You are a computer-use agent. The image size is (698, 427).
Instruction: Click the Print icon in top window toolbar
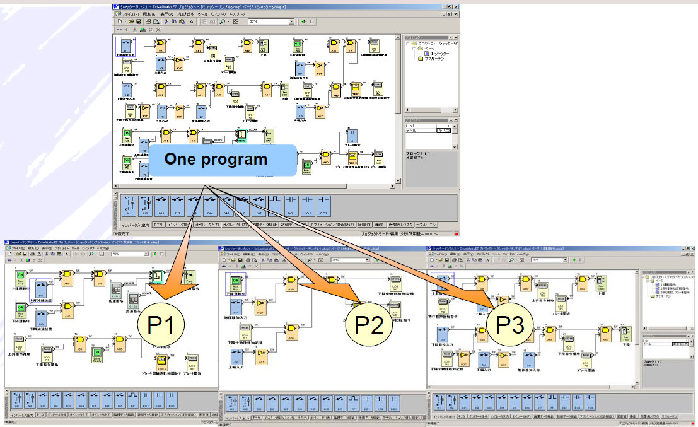point(149,21)
